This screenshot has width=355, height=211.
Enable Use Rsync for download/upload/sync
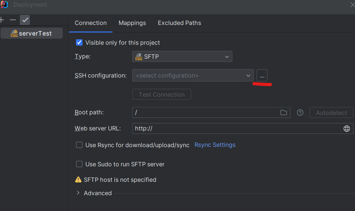click(x=79, y=145)
